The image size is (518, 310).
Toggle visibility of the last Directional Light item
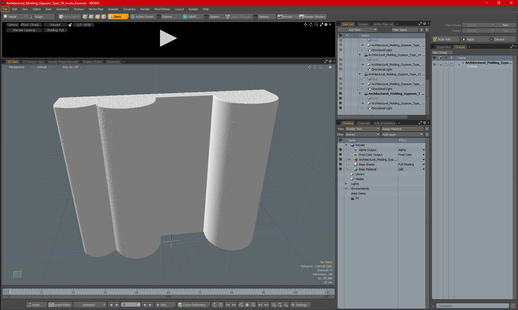pos(340,108)
